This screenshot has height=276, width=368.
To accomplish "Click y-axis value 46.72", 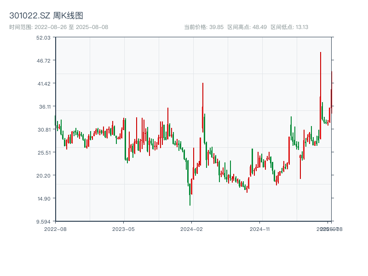I will click(43, 61).
